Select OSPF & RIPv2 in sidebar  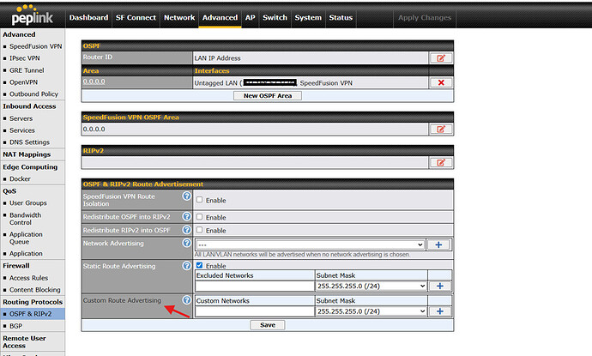pyautogui.click(x=31, y=314)
